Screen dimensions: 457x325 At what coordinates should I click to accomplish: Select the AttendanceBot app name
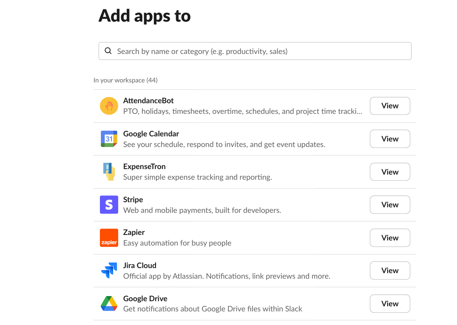(x=148, y=101)
